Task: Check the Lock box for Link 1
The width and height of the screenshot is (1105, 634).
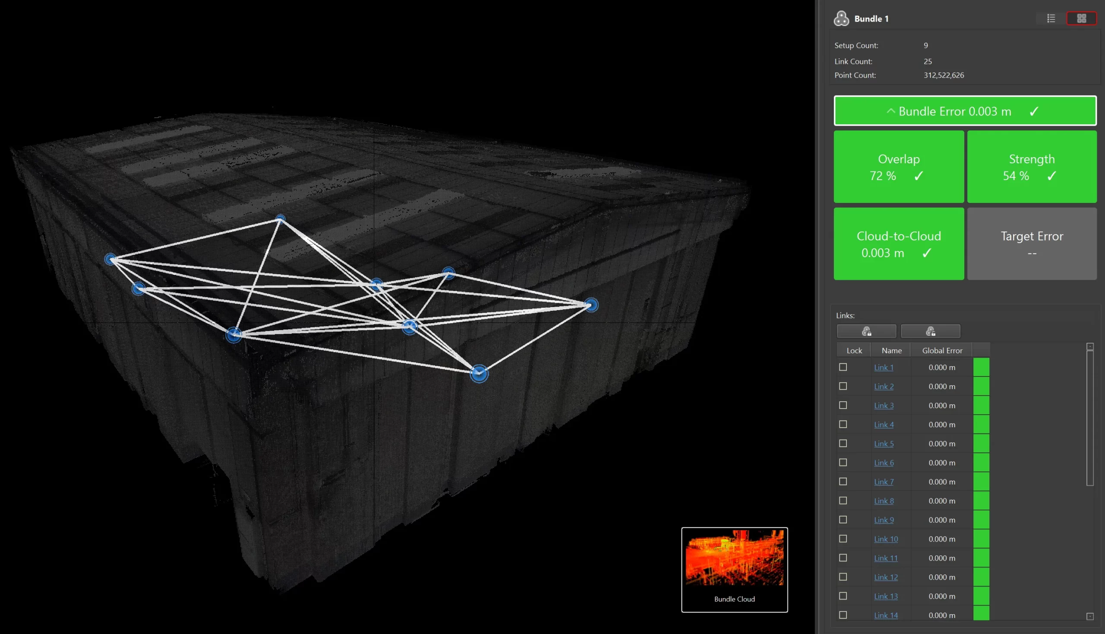Action: tap(843, 367)
